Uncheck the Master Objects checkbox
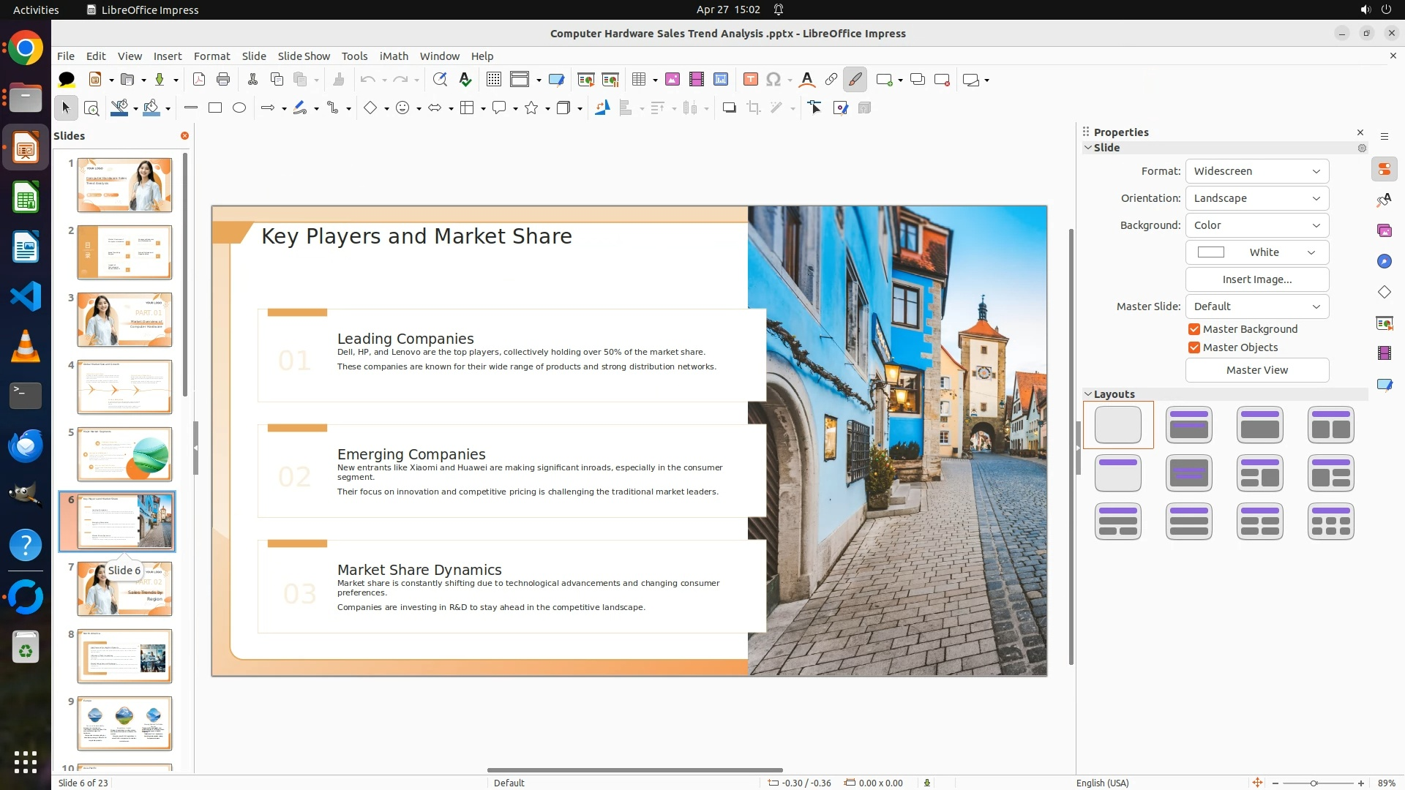The width and height of the screenshot is (1405, 790). [1194, 347]
